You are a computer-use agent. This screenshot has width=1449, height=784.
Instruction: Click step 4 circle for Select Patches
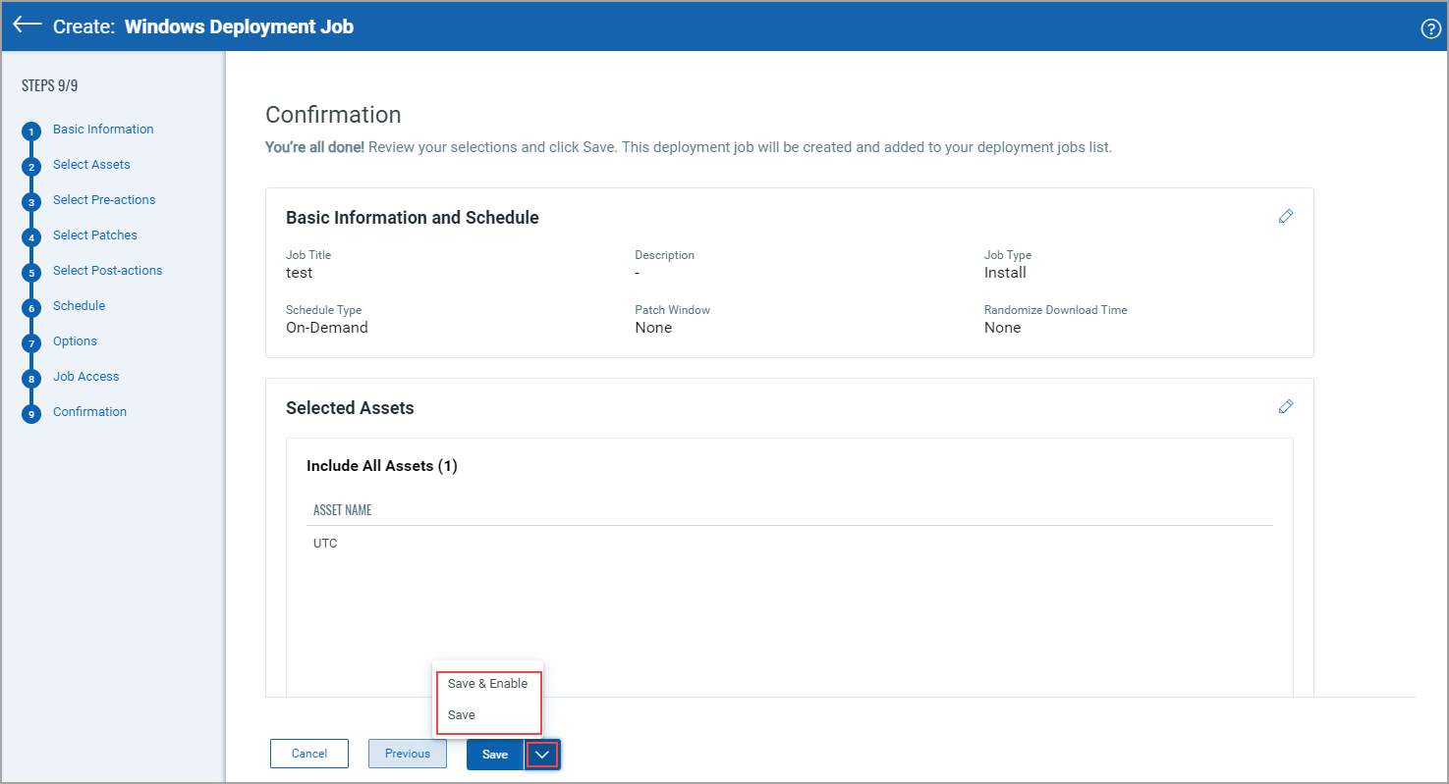pyautogui.click(x=31, y=237)
